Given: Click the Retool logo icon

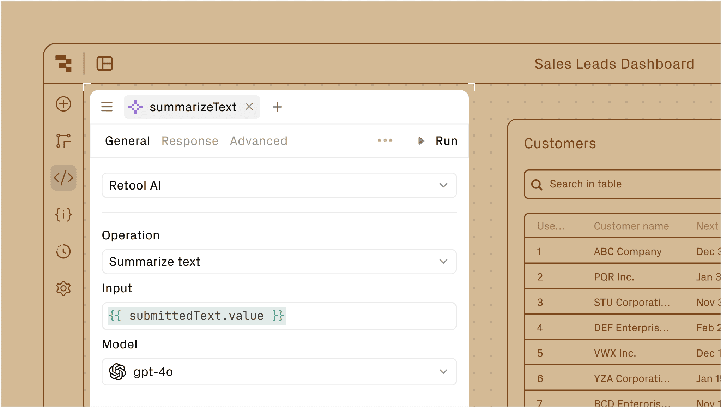Looking at the screenshot, I should point(63,64).
